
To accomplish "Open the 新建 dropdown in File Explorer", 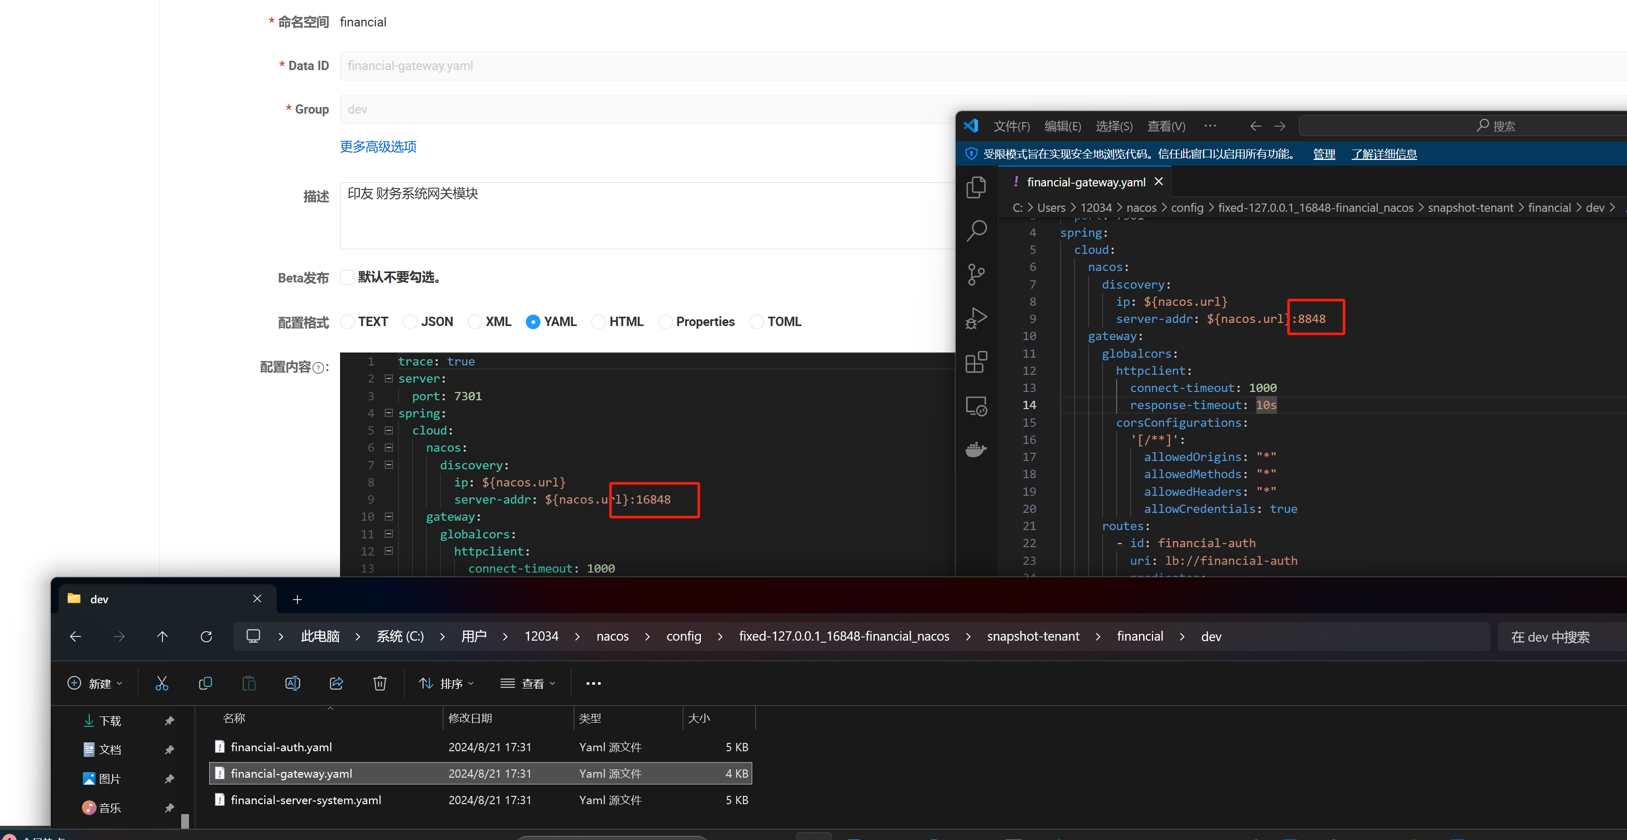I will click(x=94, y=683).
